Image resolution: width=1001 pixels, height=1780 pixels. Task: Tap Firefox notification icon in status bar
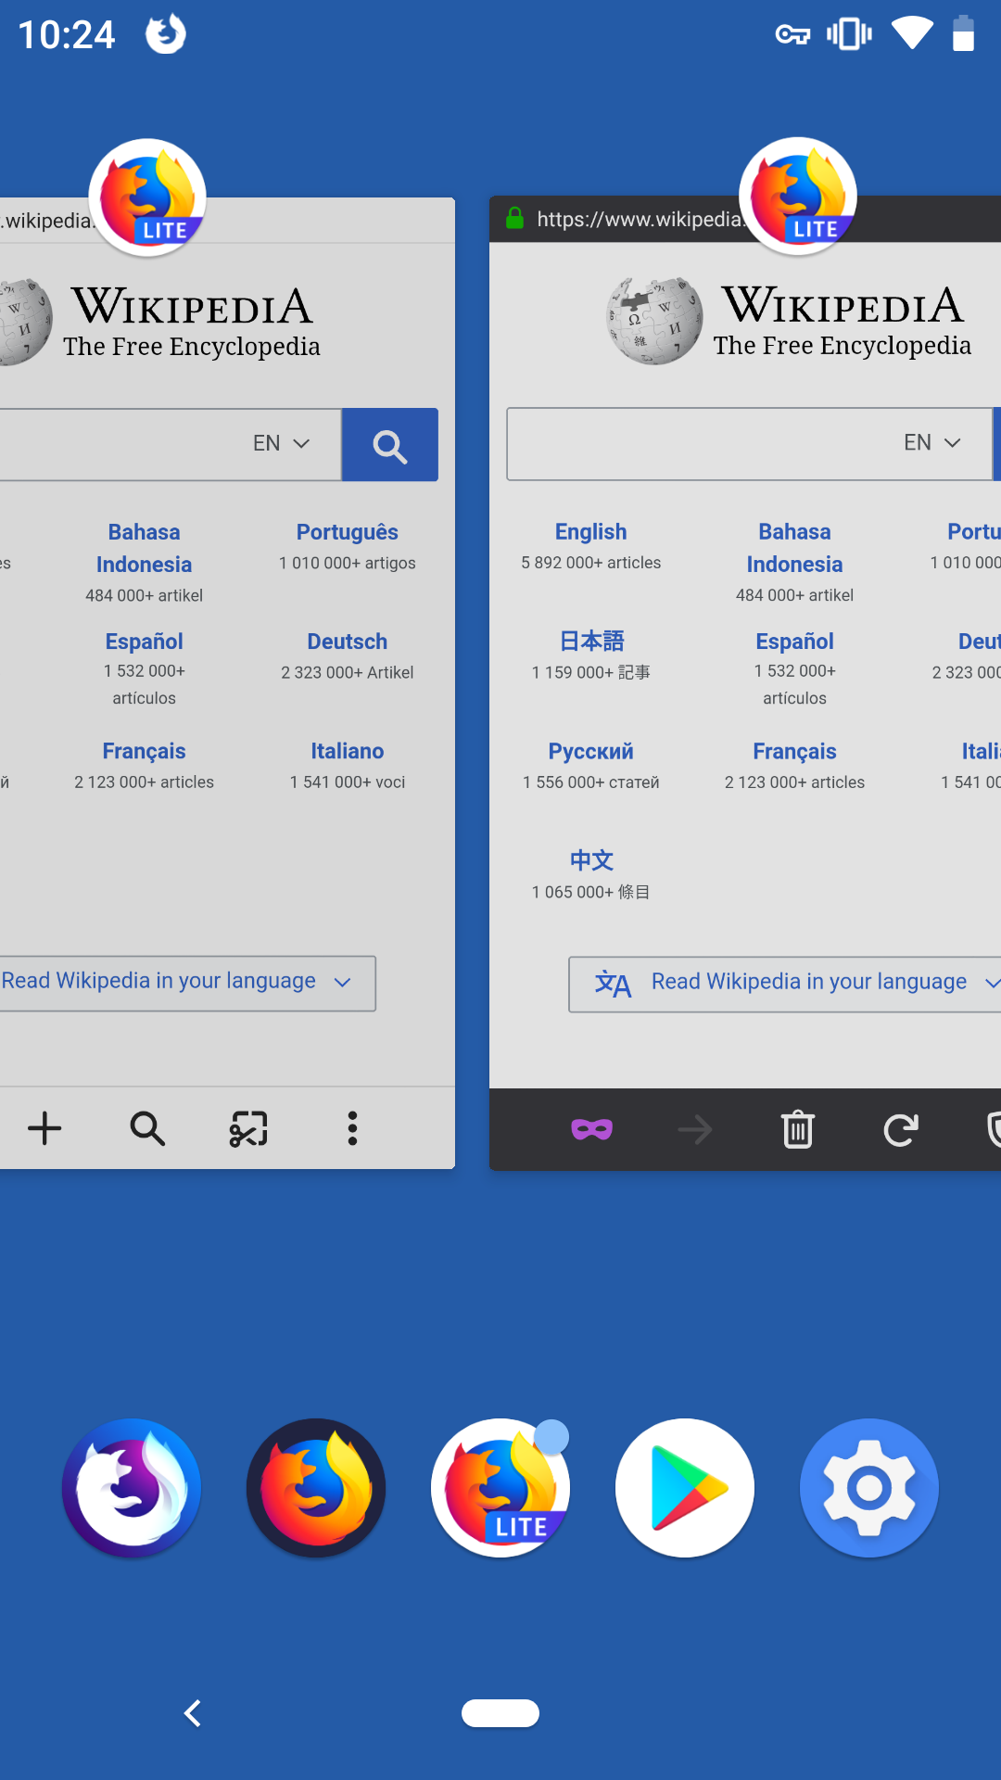click(166, 34)
